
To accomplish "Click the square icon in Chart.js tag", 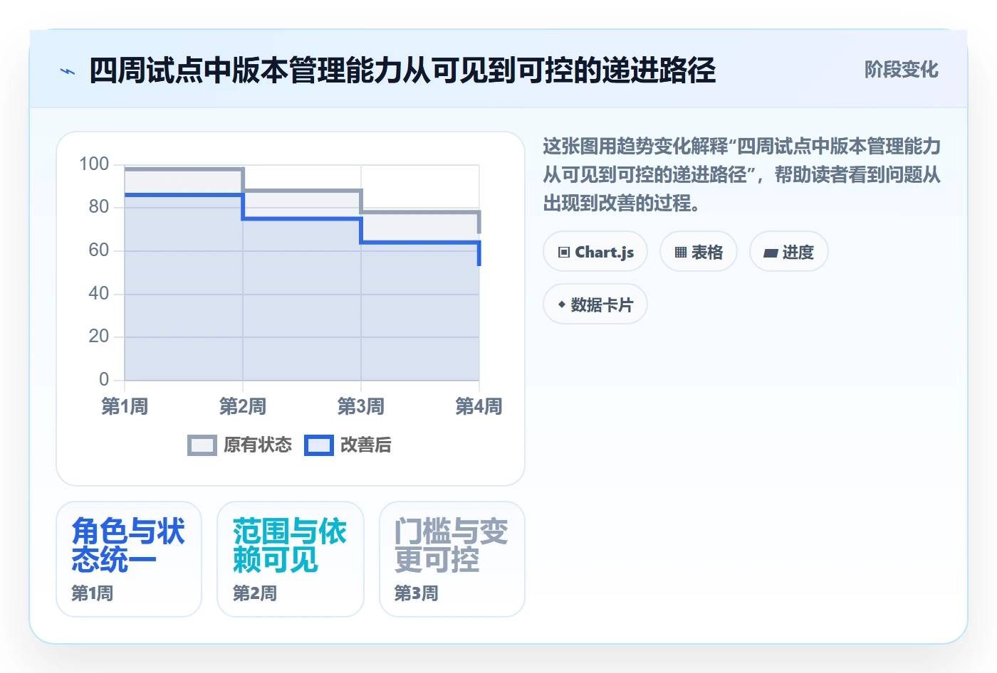I will tap(564, 252).
